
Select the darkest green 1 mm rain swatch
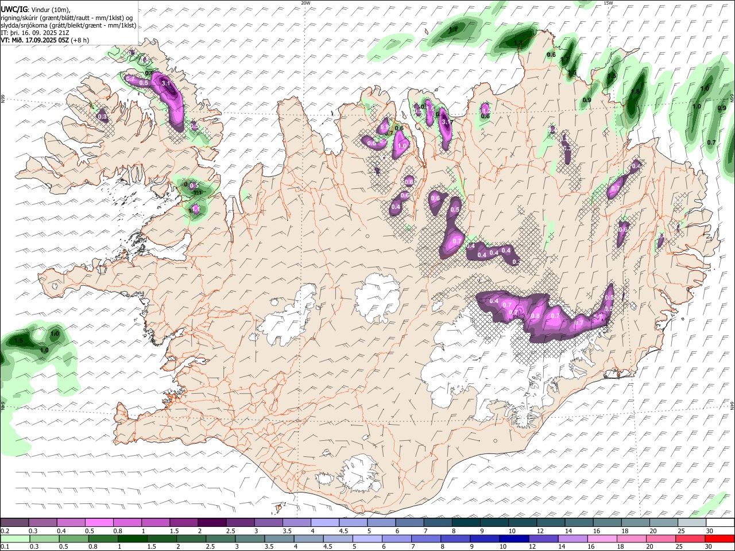pyautogui.click(x=133, y=538)
